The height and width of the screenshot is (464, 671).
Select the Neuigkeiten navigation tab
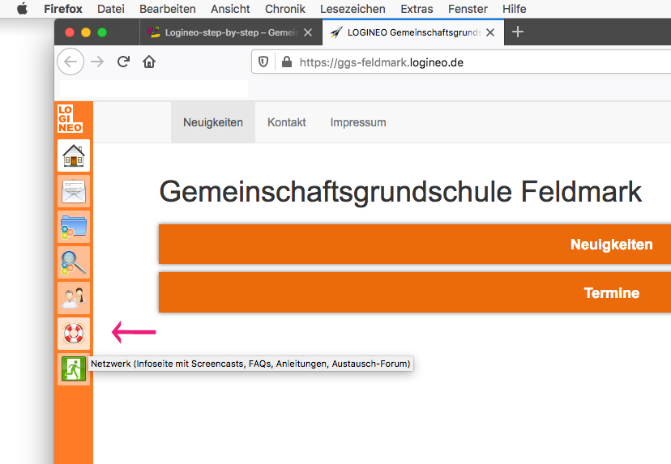coord(213,122)
